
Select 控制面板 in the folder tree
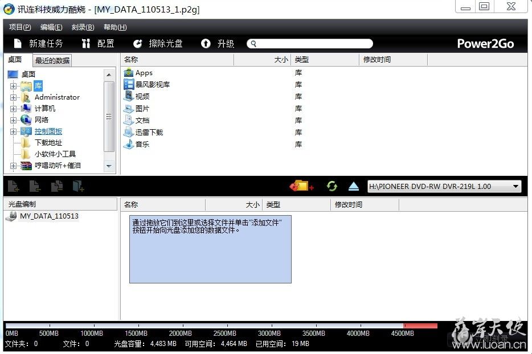click(48, 131)
